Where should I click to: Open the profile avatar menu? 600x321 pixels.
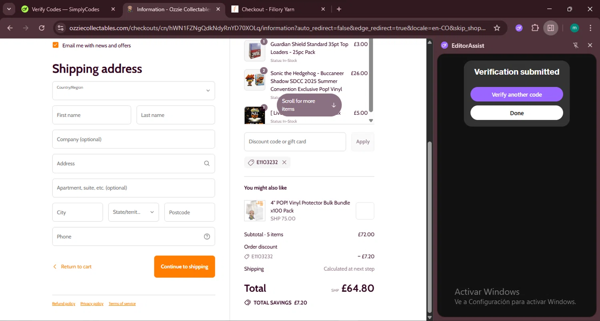coord(574,28)
